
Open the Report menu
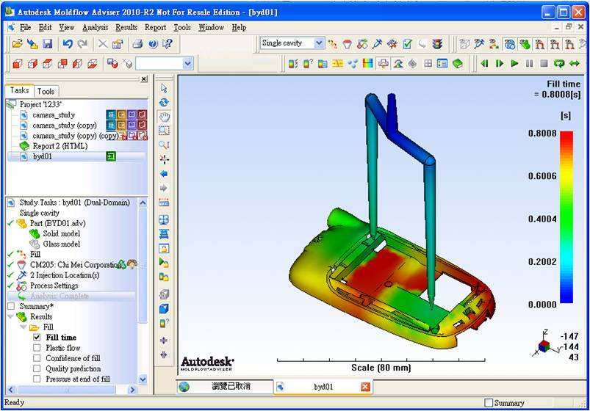point(155,27)
